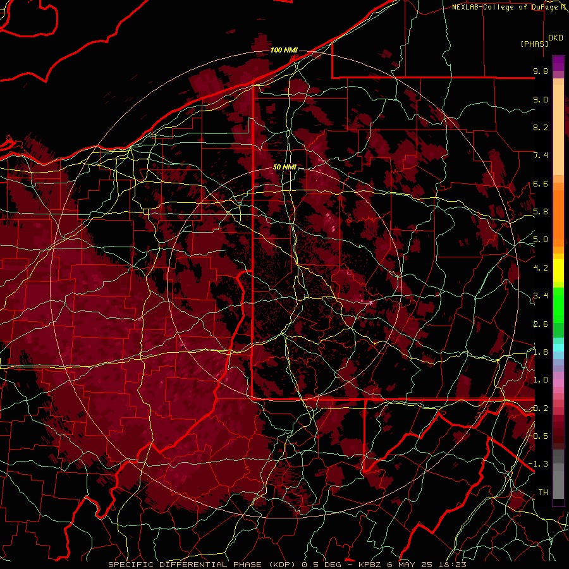Click the 50 NMI range ring label
Image resolution: width=569 pixels, height=569 pixels.
click(285, 168)
